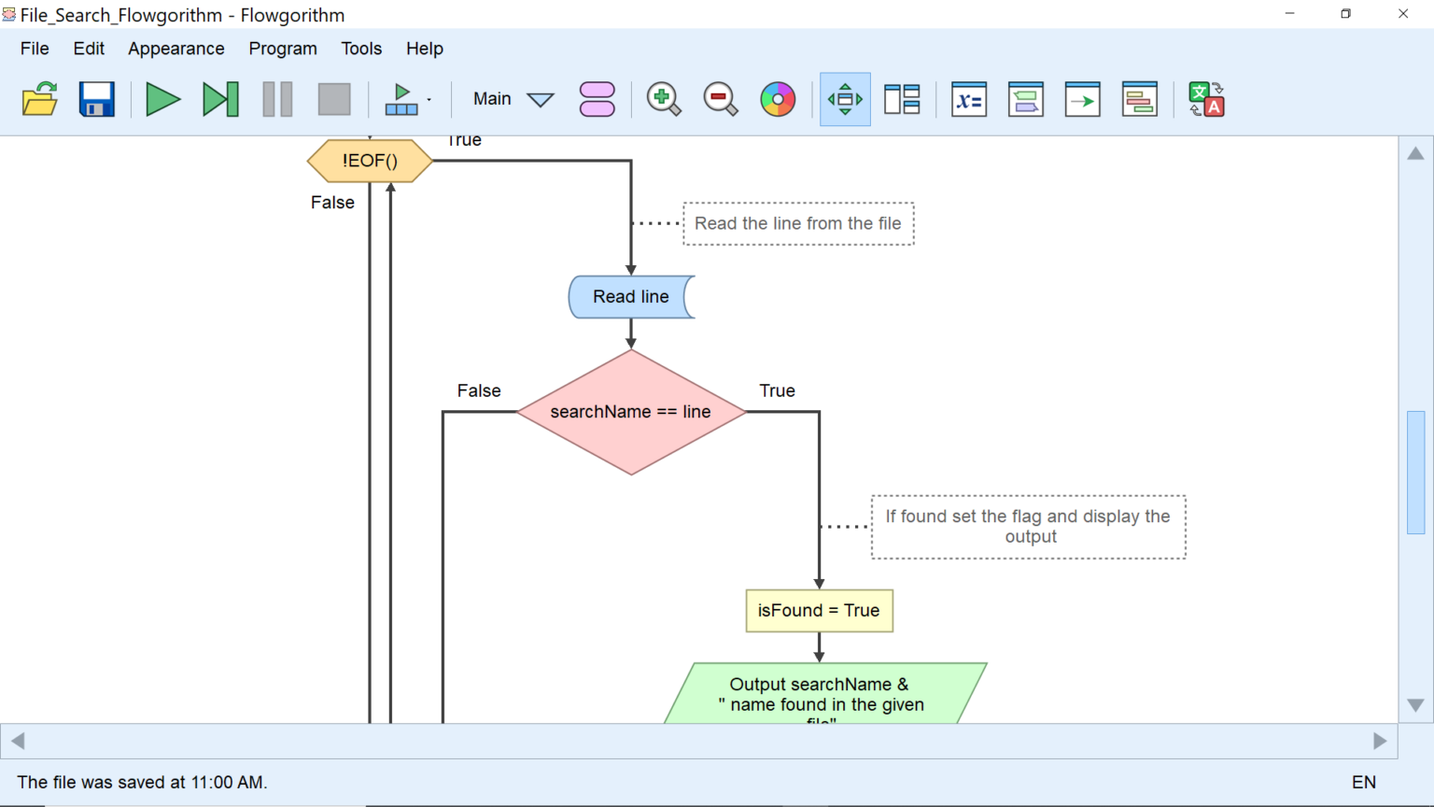Viewport: 1434px width, 807px height.
Task: Click the vertical scrollbar down arrow
Action: (1415, 705)
